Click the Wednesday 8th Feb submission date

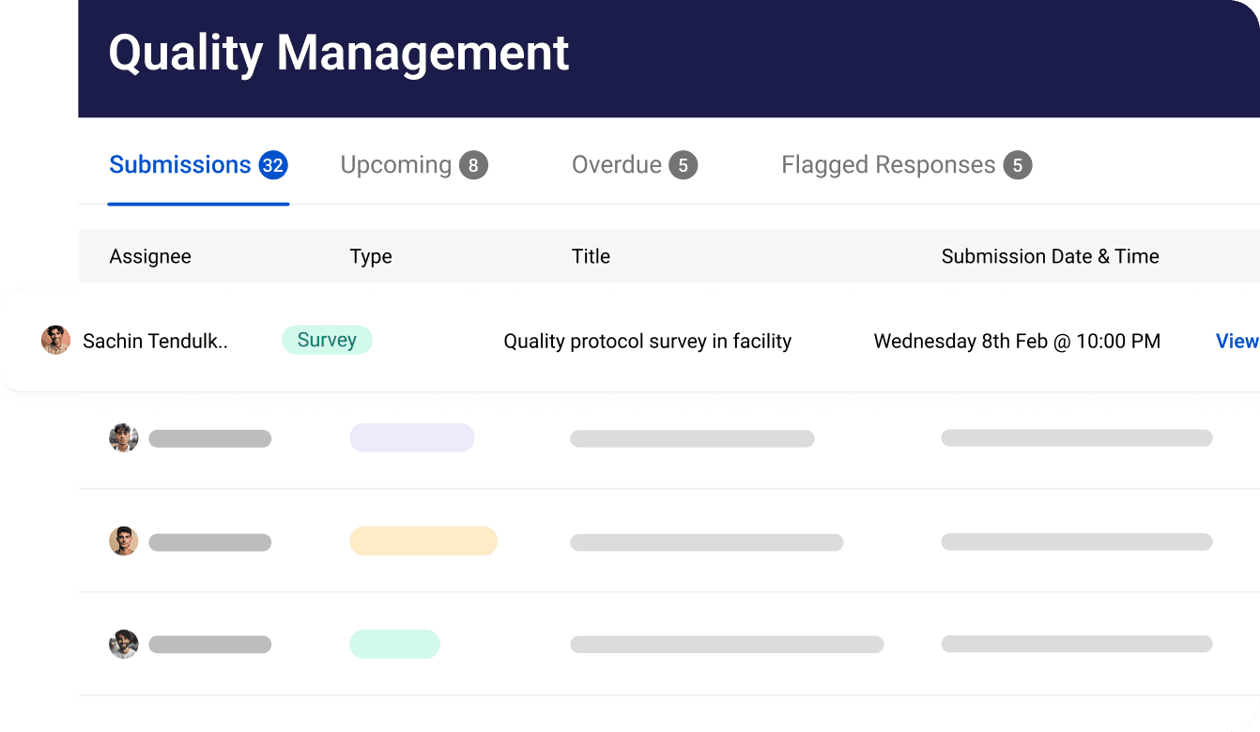(x=1017, y=342)
